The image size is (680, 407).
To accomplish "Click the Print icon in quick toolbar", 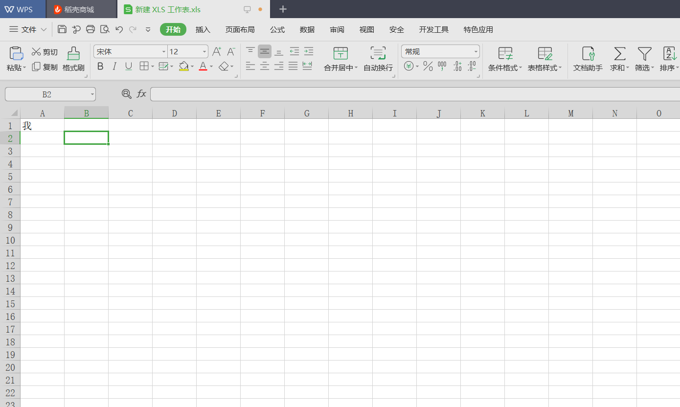I will click(x=91, y=29).
